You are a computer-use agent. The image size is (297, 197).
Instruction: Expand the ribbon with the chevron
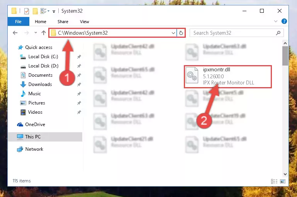pos(276,21)
